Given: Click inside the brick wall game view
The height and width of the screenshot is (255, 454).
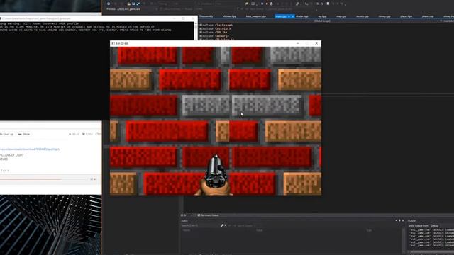Looking at the screenshot, I should coord(216,121).
